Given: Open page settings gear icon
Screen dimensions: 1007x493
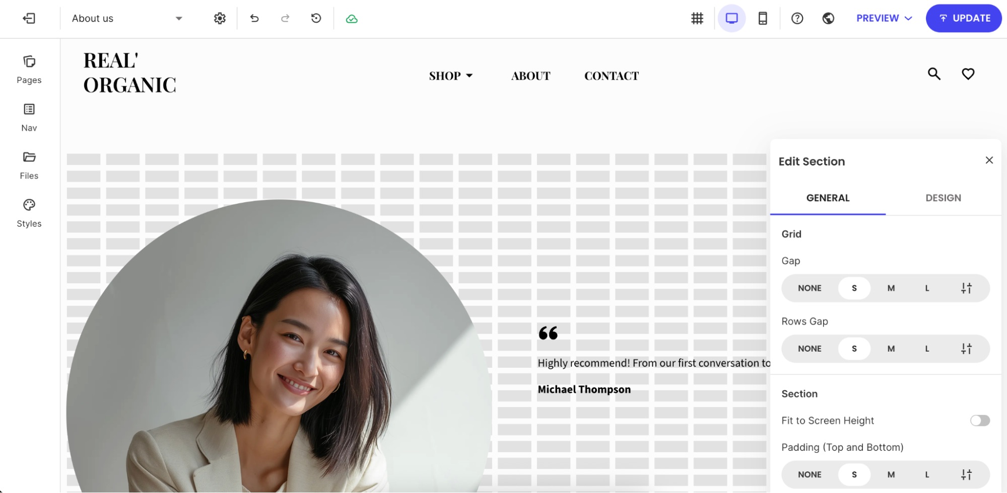Looking at the screenshot, I should click(x=220, y=19).
